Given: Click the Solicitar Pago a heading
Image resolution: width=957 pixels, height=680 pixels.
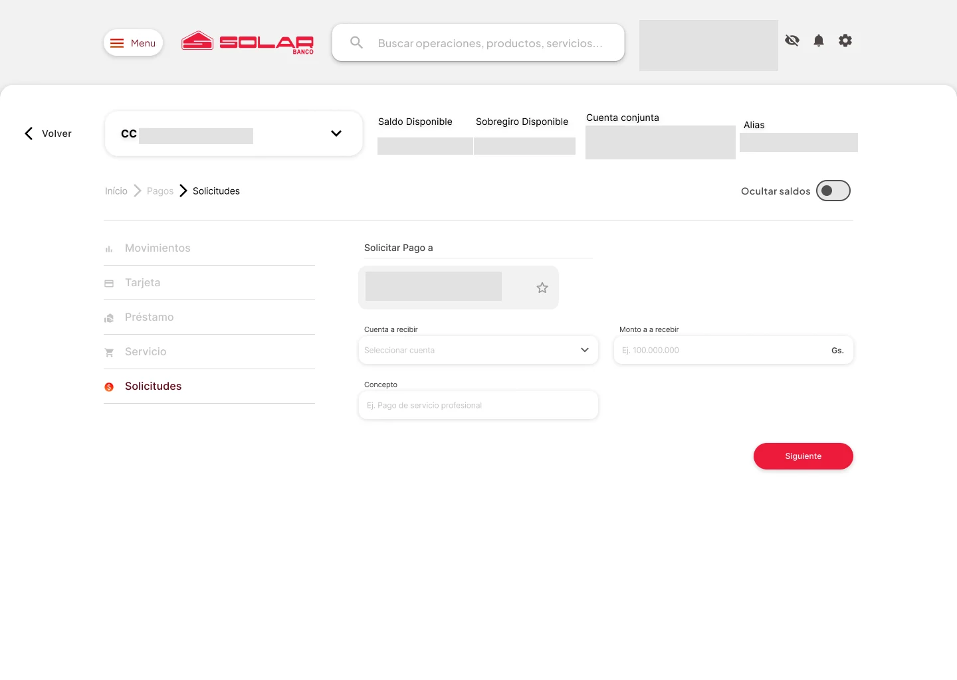Looking at the screenshot, I should 399,248.
